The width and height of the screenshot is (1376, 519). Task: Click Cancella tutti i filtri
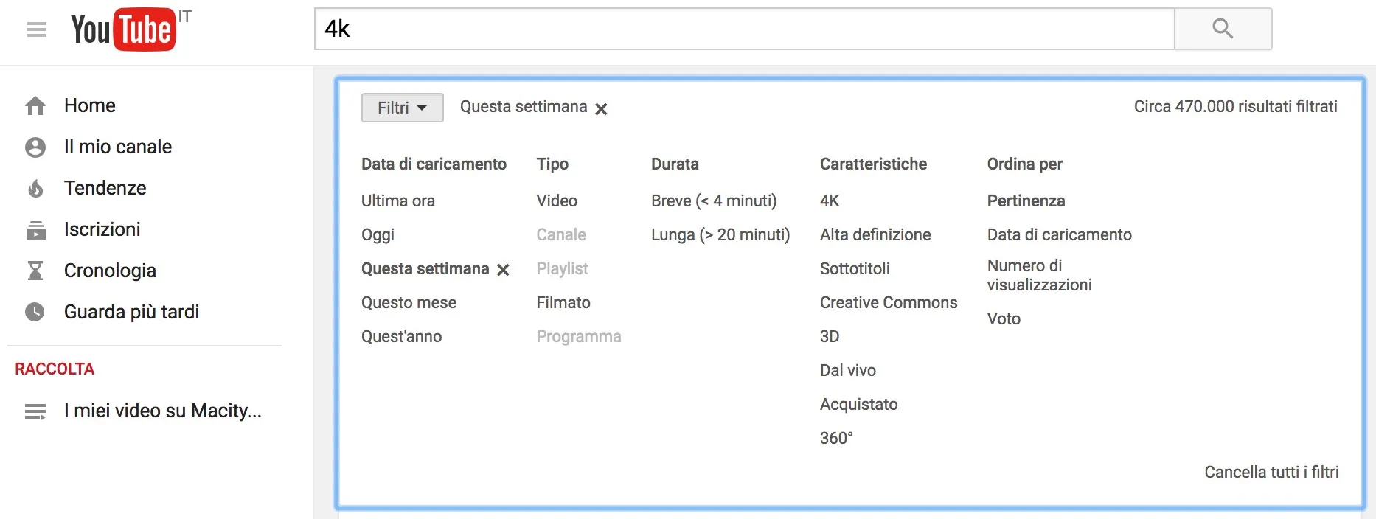click(1271, 472)
